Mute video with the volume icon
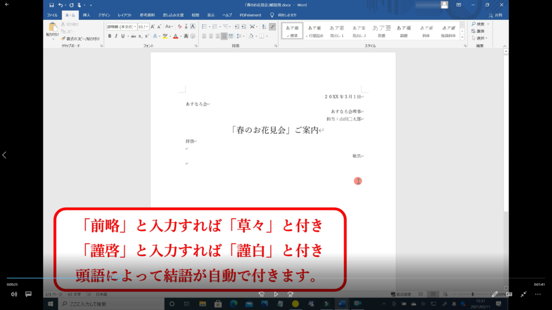This screenshot has width=552, height=310. 14,294
